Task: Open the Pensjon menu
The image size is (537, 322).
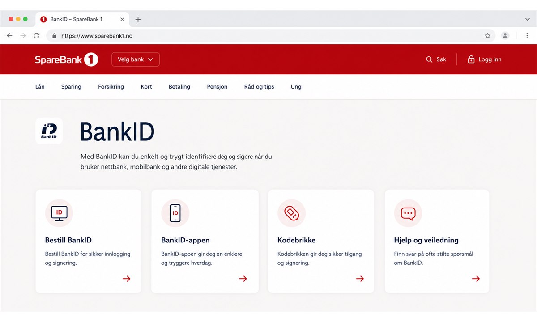Action: [x=217, y=87]
